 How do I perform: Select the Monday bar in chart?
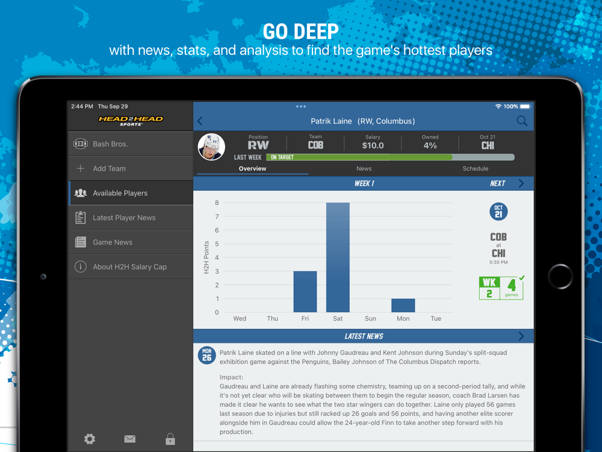tap(403, 305)
